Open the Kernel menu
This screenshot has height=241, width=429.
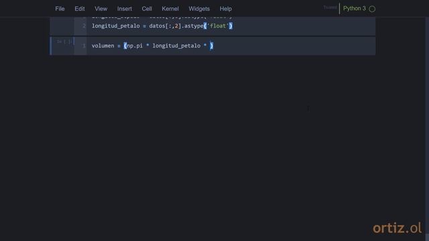pyautogui.click(x=170, y=9)
